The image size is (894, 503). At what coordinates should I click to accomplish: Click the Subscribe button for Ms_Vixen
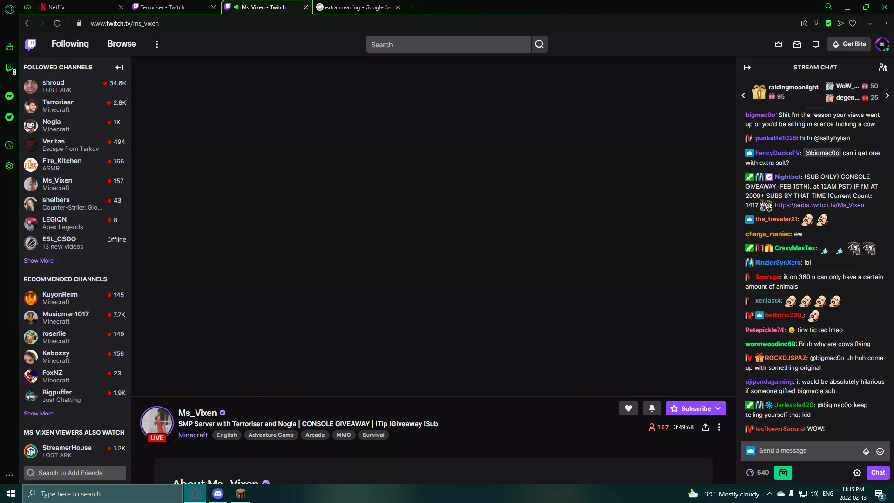(x=694, y=408)
